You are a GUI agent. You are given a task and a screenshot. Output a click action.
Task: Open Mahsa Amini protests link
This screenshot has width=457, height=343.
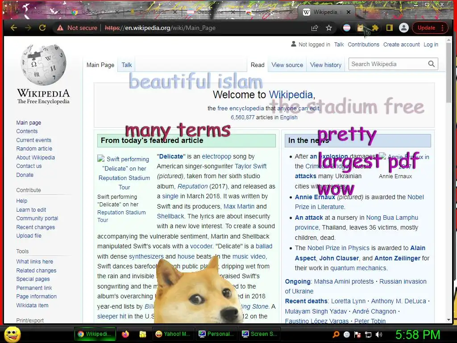tap(344, 281)
